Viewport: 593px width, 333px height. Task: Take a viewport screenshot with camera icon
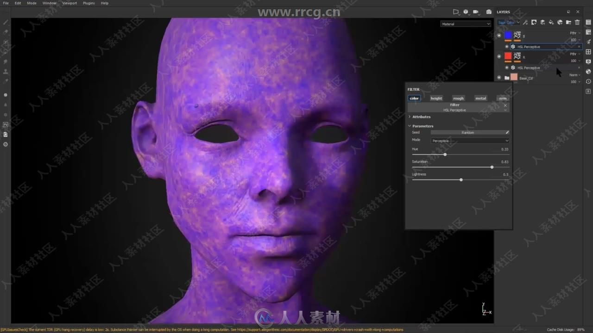coord(489,12)
